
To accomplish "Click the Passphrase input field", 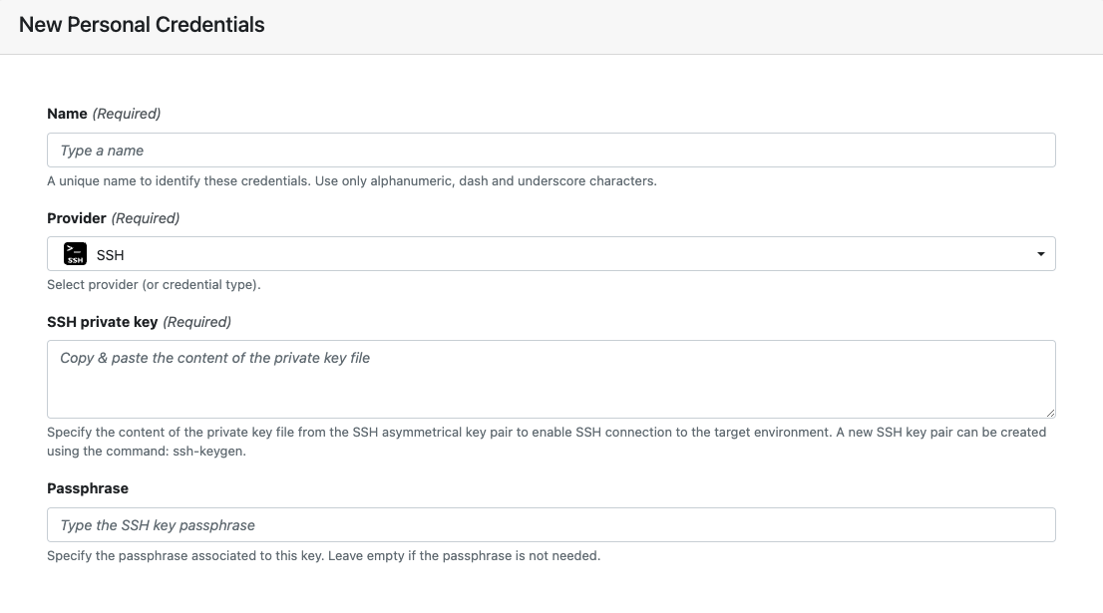I will [x=551, y=525].
